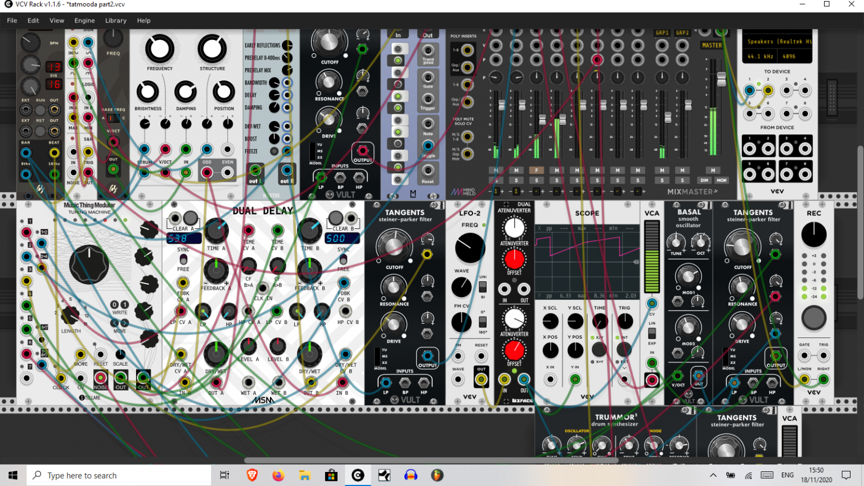Click the Basal OCT knob
The height and width of the screenshot is (486, 864).
coord(700,243)
